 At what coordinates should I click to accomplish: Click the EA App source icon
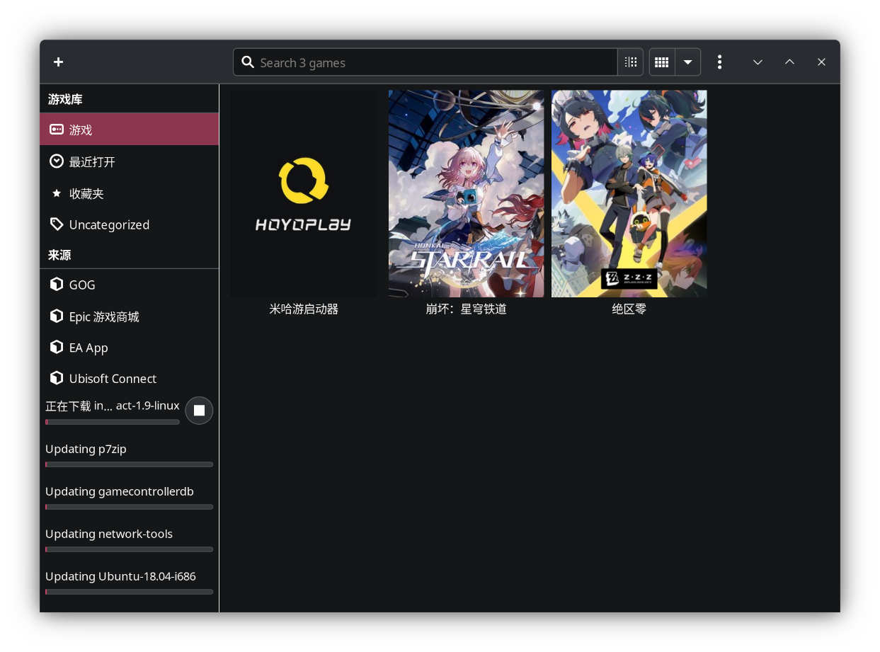pos(57,347)
